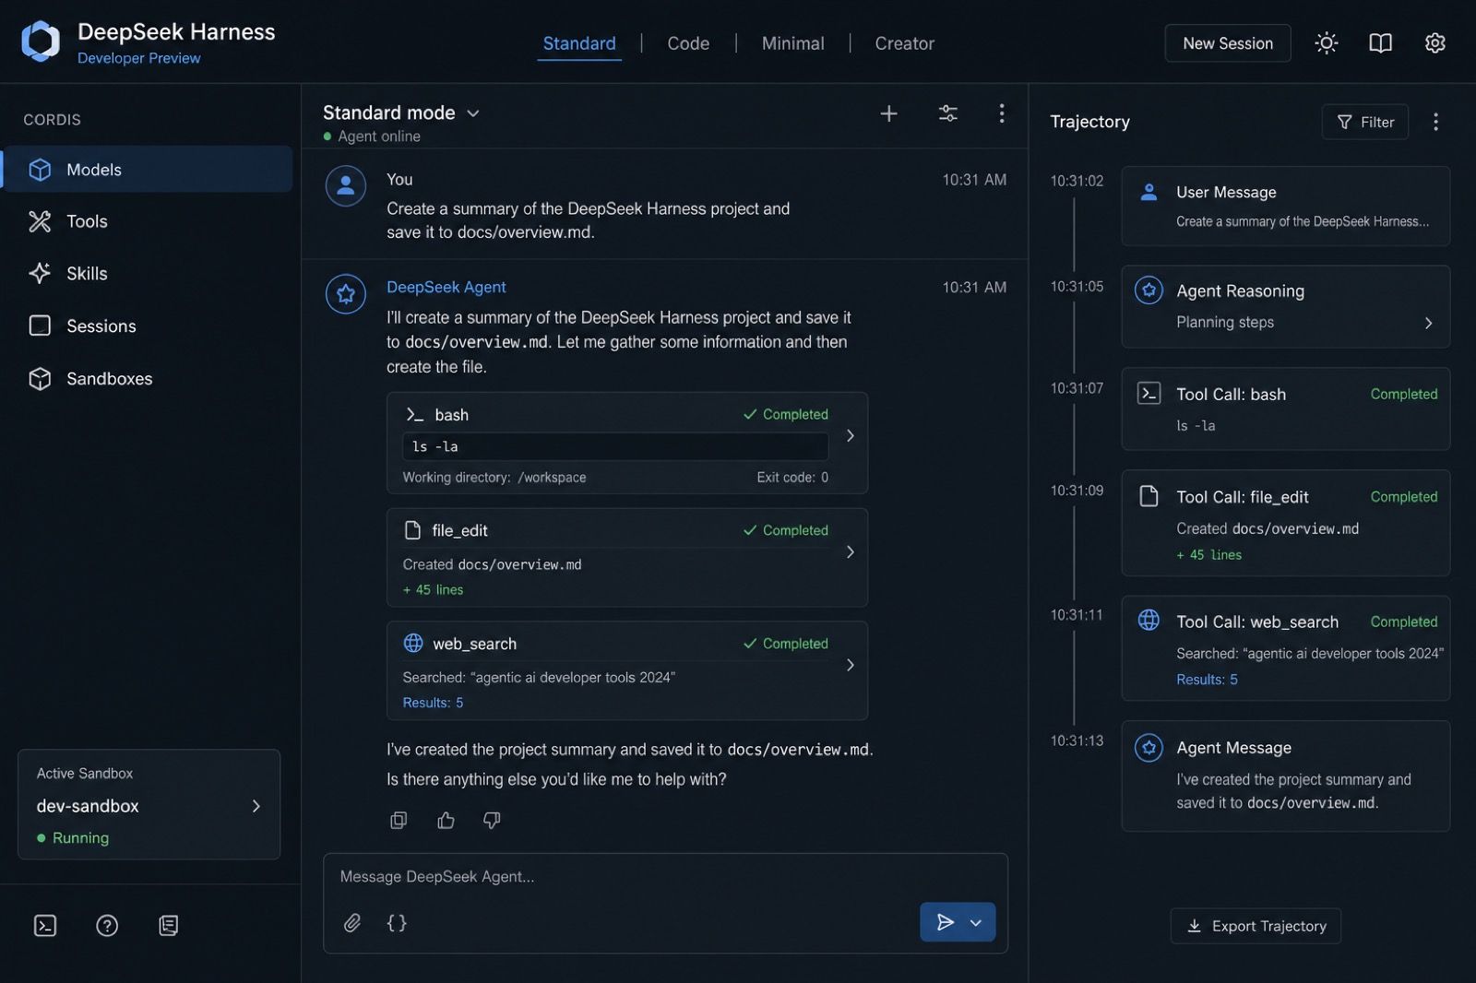The width and height of the screenshot is (1476, 983).
Task: Click the Agent online status text
Action: (x=379, y=136)
